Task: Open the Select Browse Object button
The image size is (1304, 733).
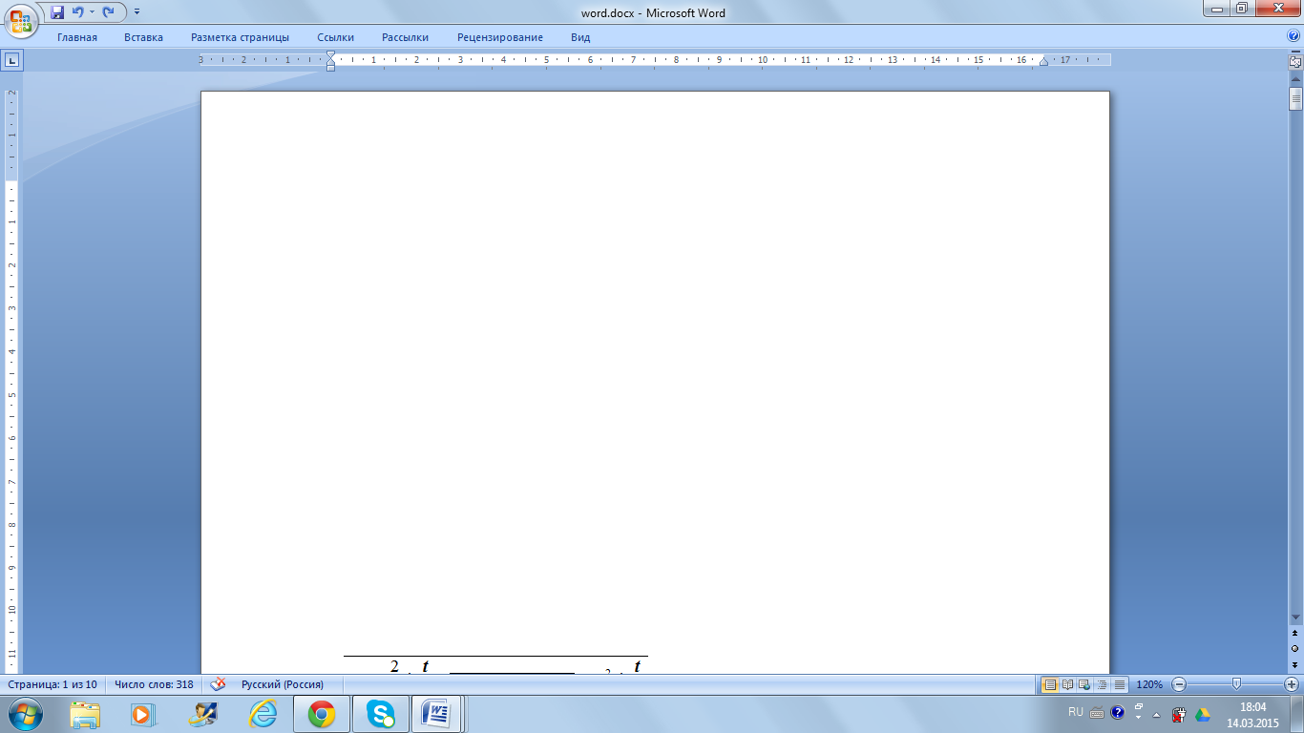Action: [x=1295, y=648]
